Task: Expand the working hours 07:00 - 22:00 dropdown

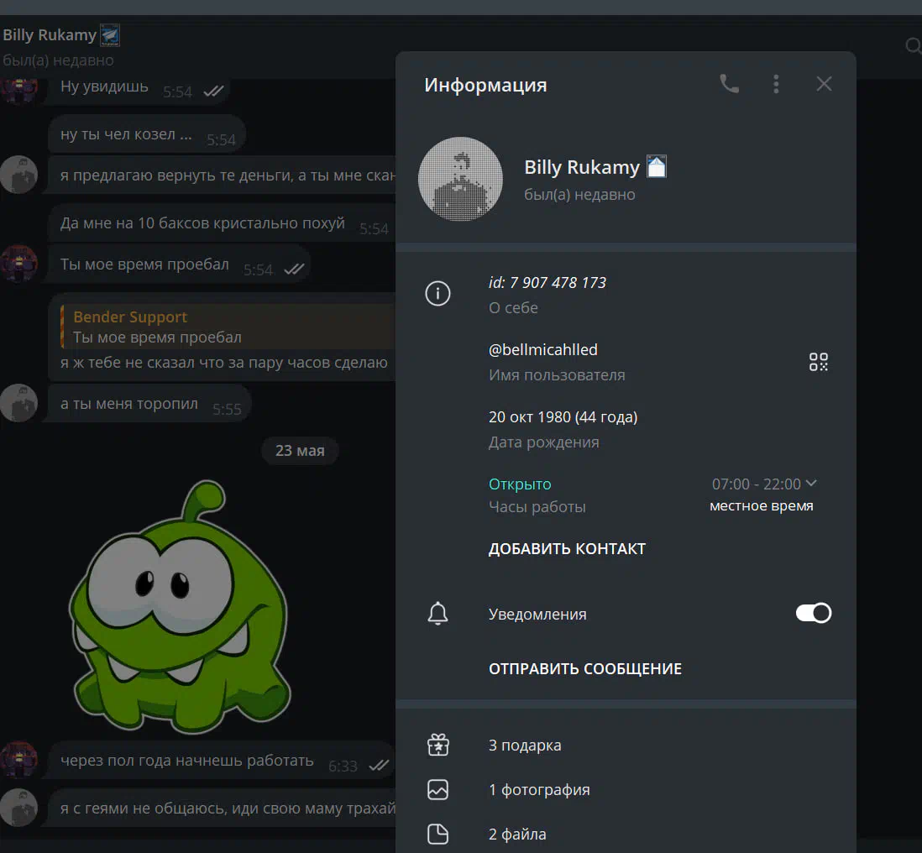Action: pos(764,484)
